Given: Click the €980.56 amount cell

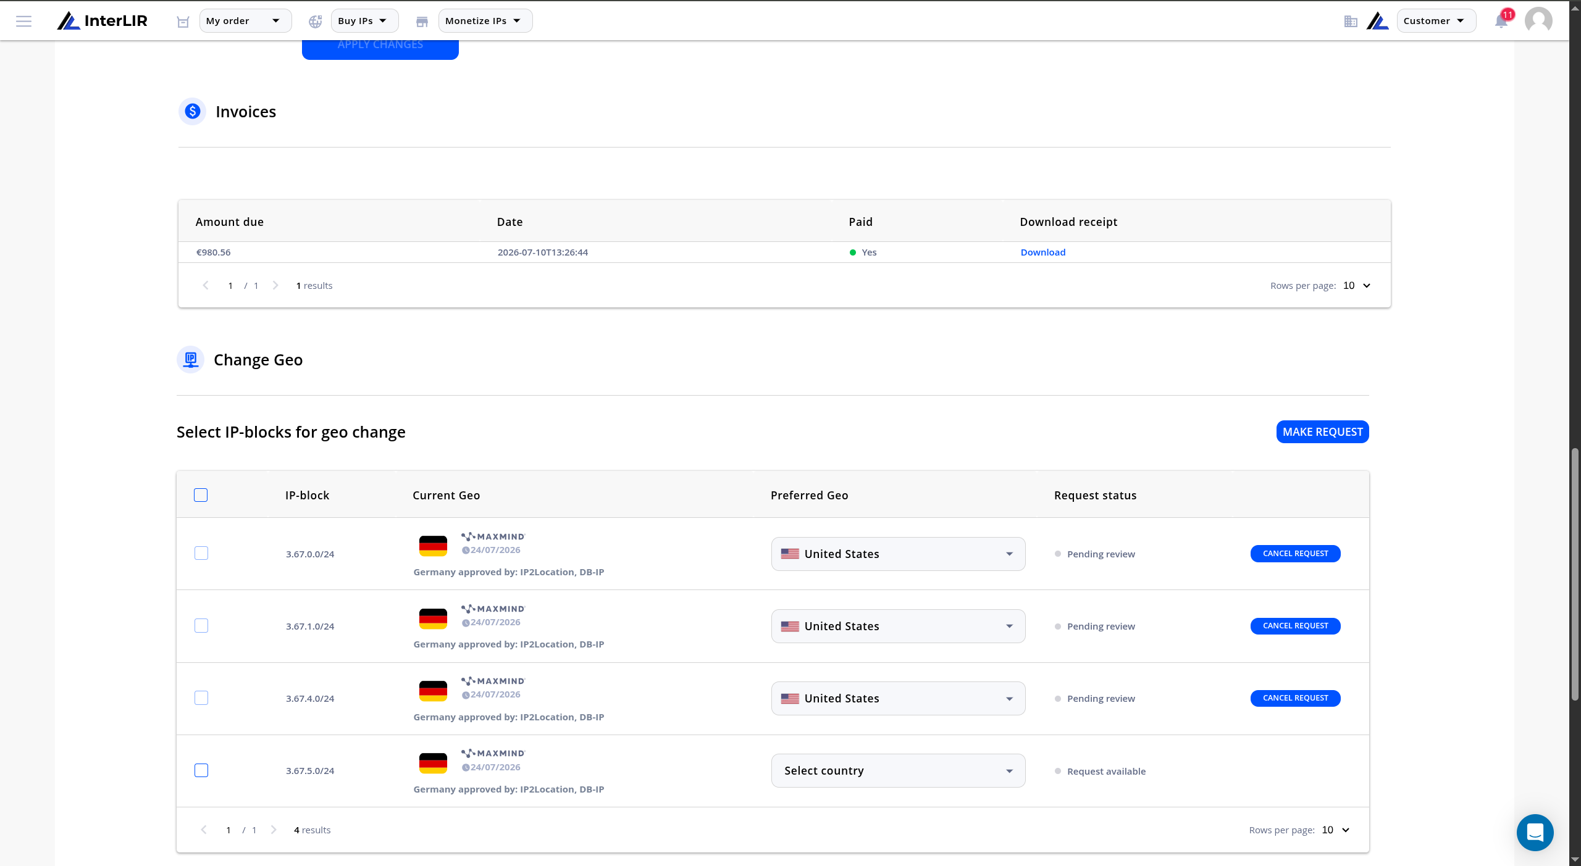Looking at the screenshot, I should 213,252.
